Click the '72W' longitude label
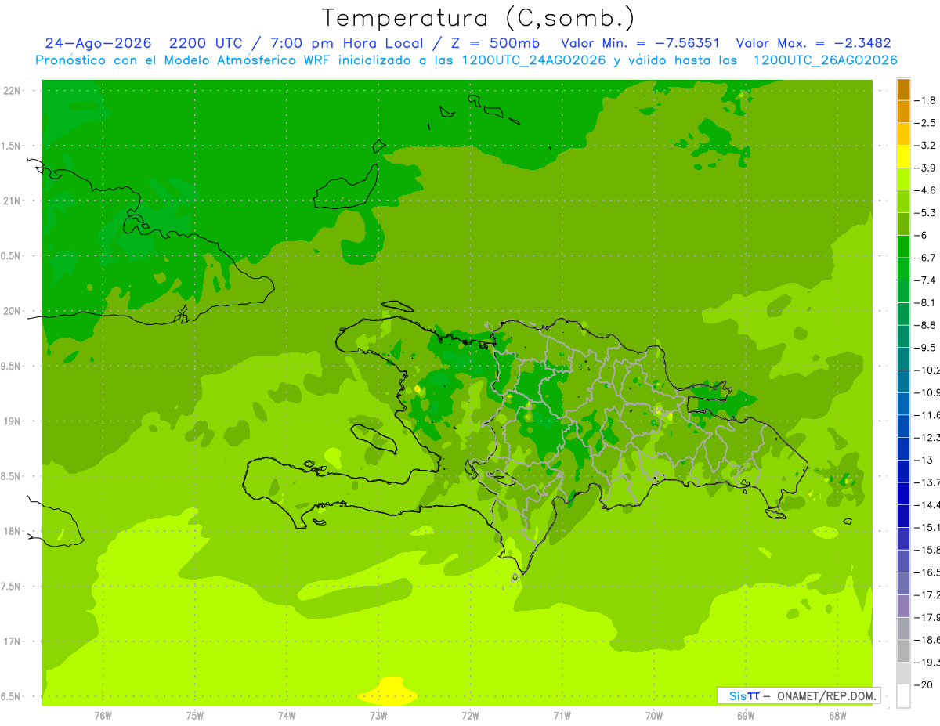940x726 pixels. (x=470, y=716)
